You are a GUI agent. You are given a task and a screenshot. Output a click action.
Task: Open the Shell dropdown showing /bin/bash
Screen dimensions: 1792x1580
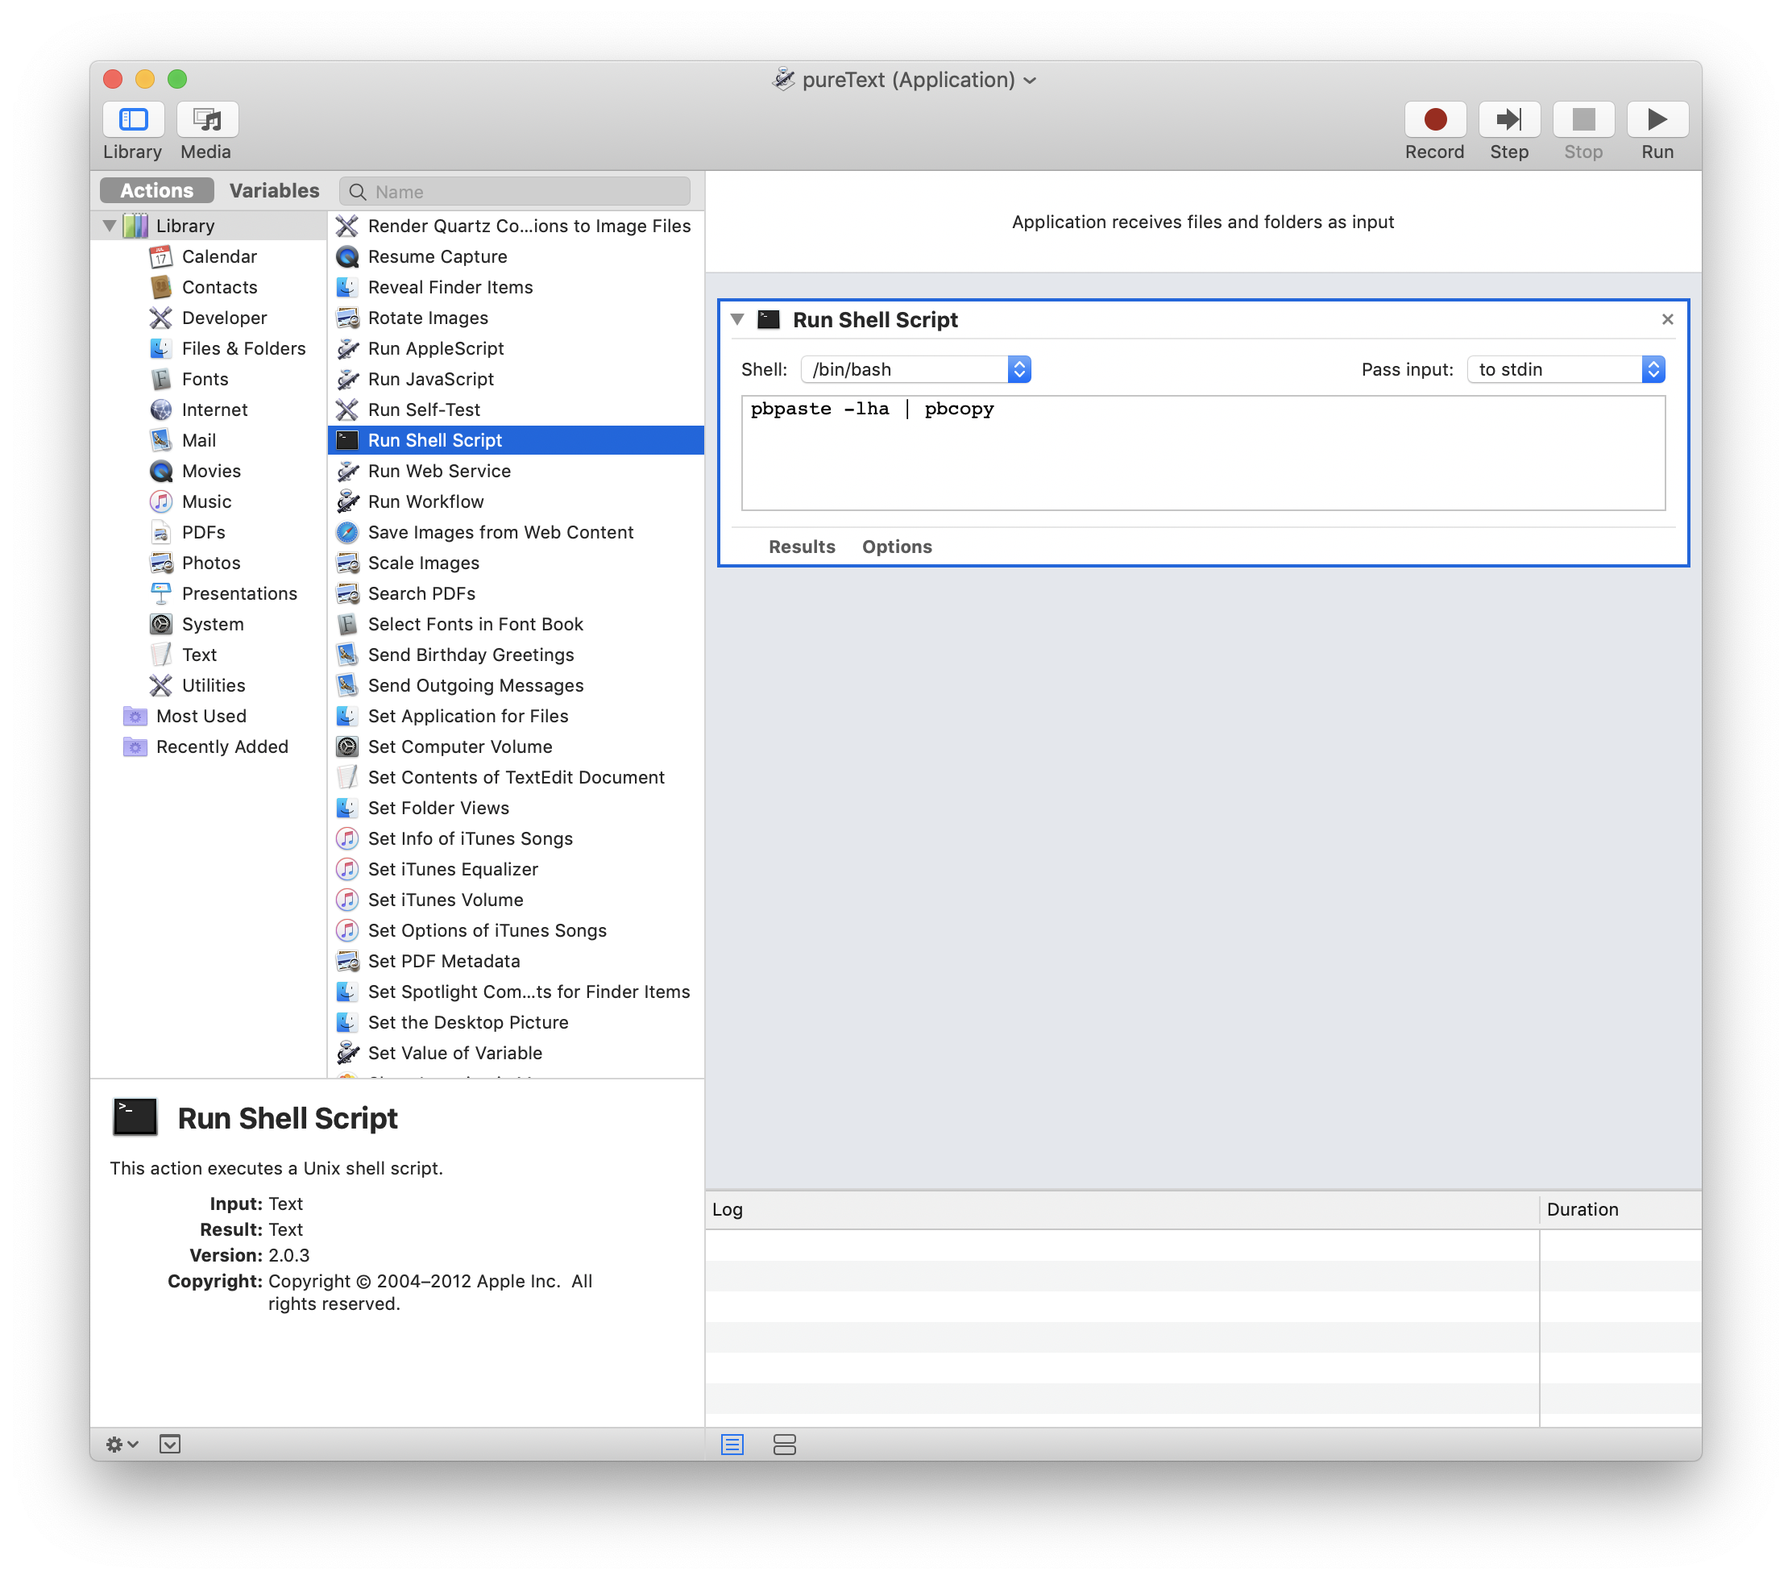[x=915, y=369]
